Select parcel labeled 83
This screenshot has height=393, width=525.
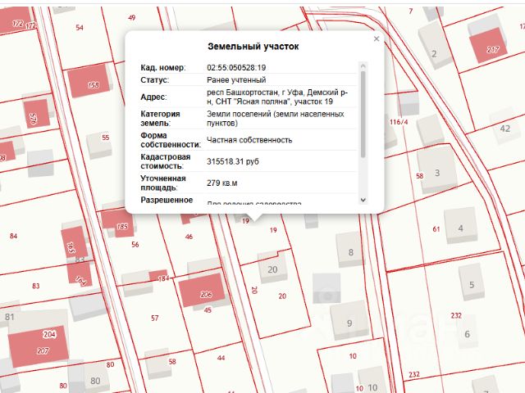coord(36,286)
